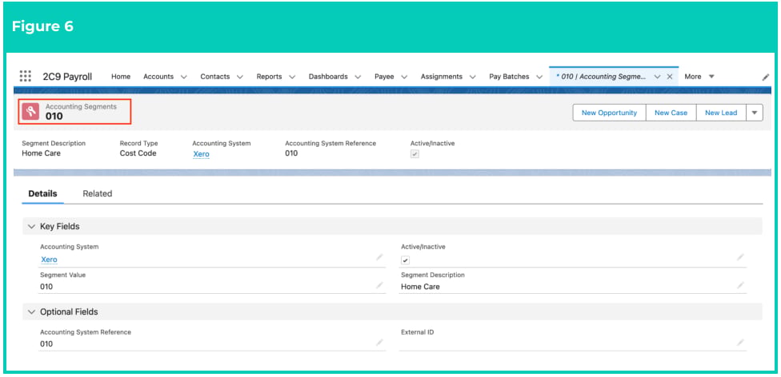Edit Accounting System Reference field pencil
This screenshot has height=377, width=781.
[379, 342]
